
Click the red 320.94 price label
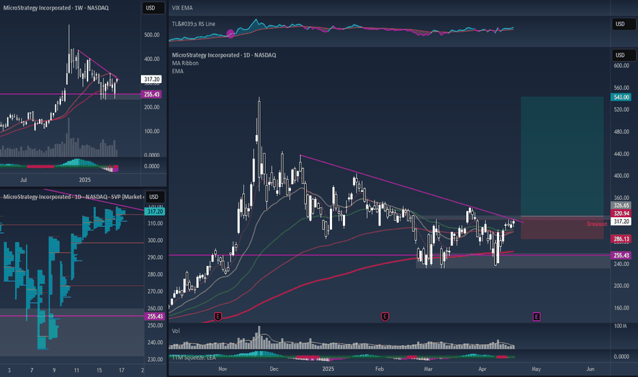pyautogui.click(x=621, y=213)
